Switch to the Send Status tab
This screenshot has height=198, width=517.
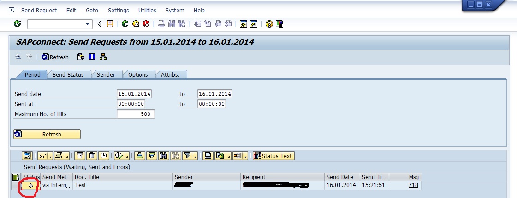coord(68,74)
